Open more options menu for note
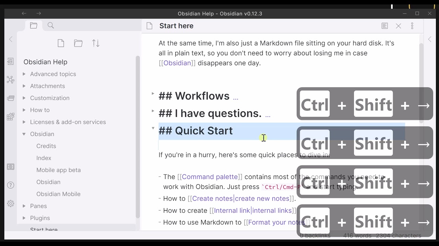The image size is (439, 246). click(x=412, y=26)
